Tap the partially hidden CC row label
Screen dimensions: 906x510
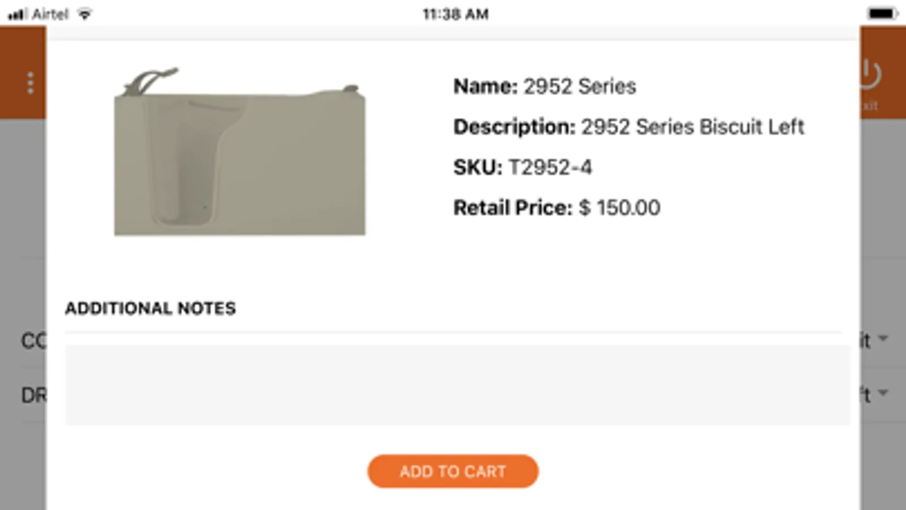click(33, 341)
